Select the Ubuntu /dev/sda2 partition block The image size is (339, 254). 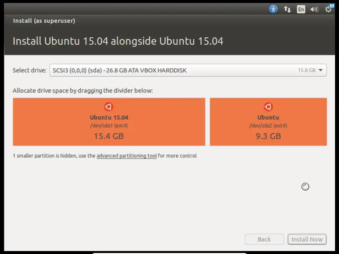coord(268,122)
